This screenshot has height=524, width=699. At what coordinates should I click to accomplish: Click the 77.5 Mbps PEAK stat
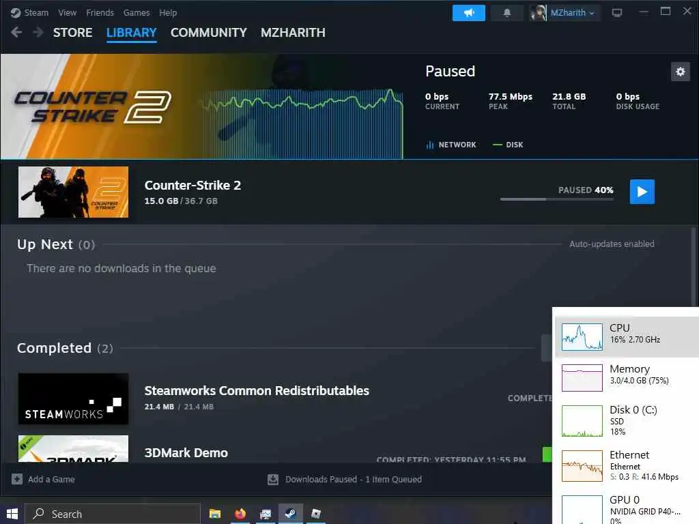coord(510,101)
